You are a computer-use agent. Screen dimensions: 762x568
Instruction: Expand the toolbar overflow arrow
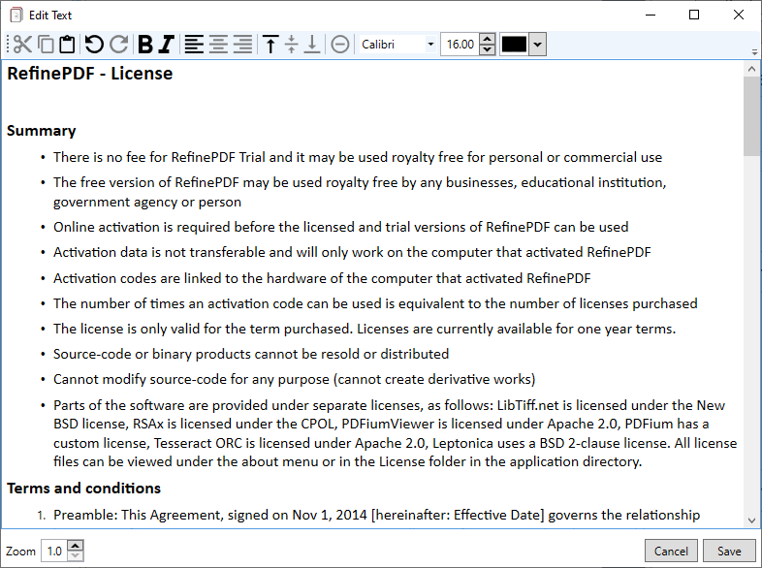coord(754,51)
